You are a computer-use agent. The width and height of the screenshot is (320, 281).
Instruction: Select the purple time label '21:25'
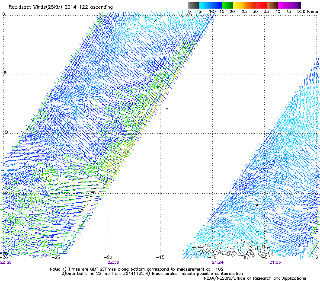click(275, 262)
